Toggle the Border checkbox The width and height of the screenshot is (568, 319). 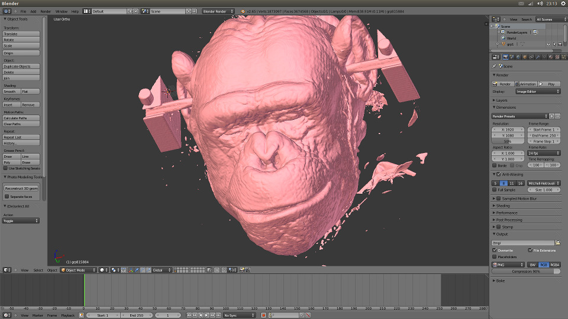click(x=495, y=165)
